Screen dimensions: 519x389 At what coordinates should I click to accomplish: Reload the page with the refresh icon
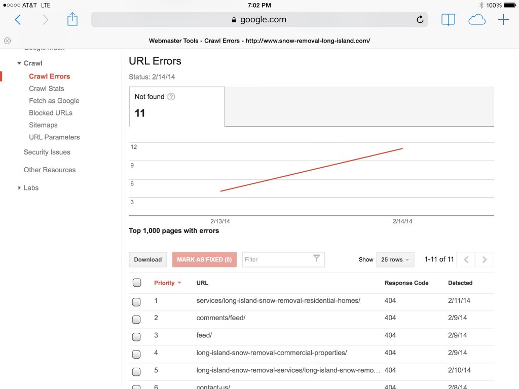click(420, 20)
